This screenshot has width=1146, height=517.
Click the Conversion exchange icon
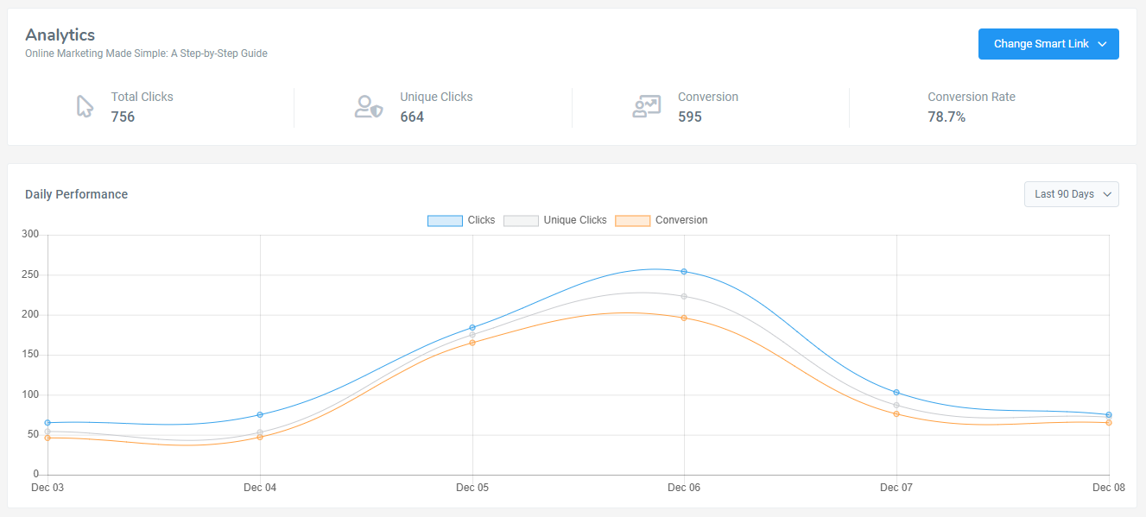pyautogui.click(x=646, y=106)
